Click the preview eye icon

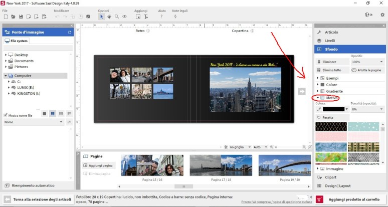124,17
